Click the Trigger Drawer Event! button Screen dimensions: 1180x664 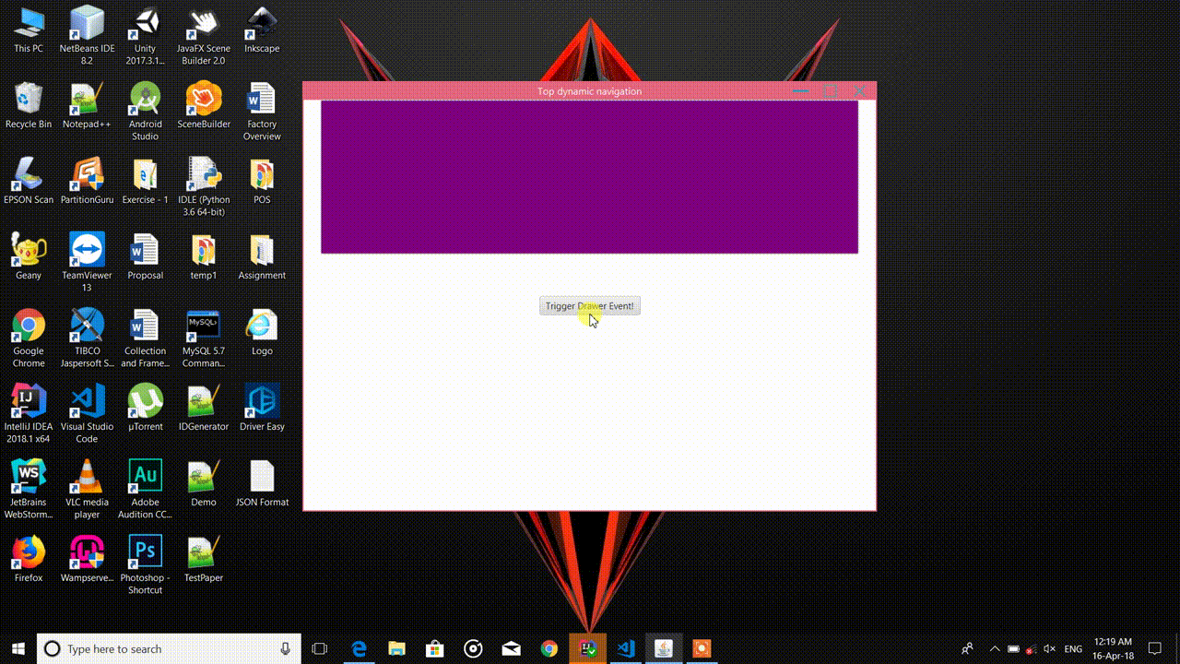click(589, 305)
